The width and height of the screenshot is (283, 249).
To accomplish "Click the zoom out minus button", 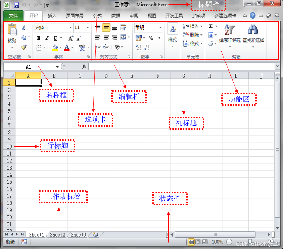I will click(x=229, y=242).
